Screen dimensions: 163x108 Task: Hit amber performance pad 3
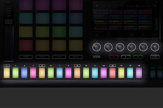59,45
